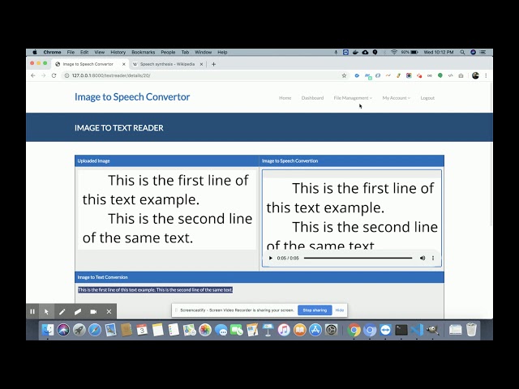The height and width of the screenshot is (389, 519).
Task: Open the Dashboard link
Action: coord(312,98)
